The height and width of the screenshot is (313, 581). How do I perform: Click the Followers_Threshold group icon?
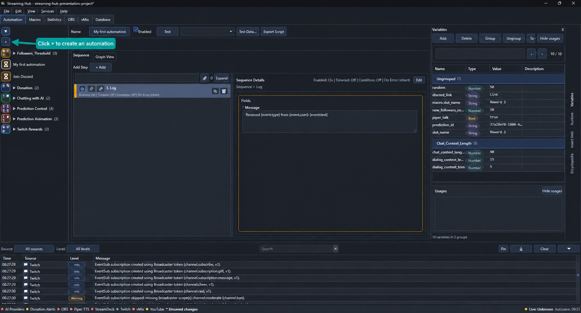point(6,53)
